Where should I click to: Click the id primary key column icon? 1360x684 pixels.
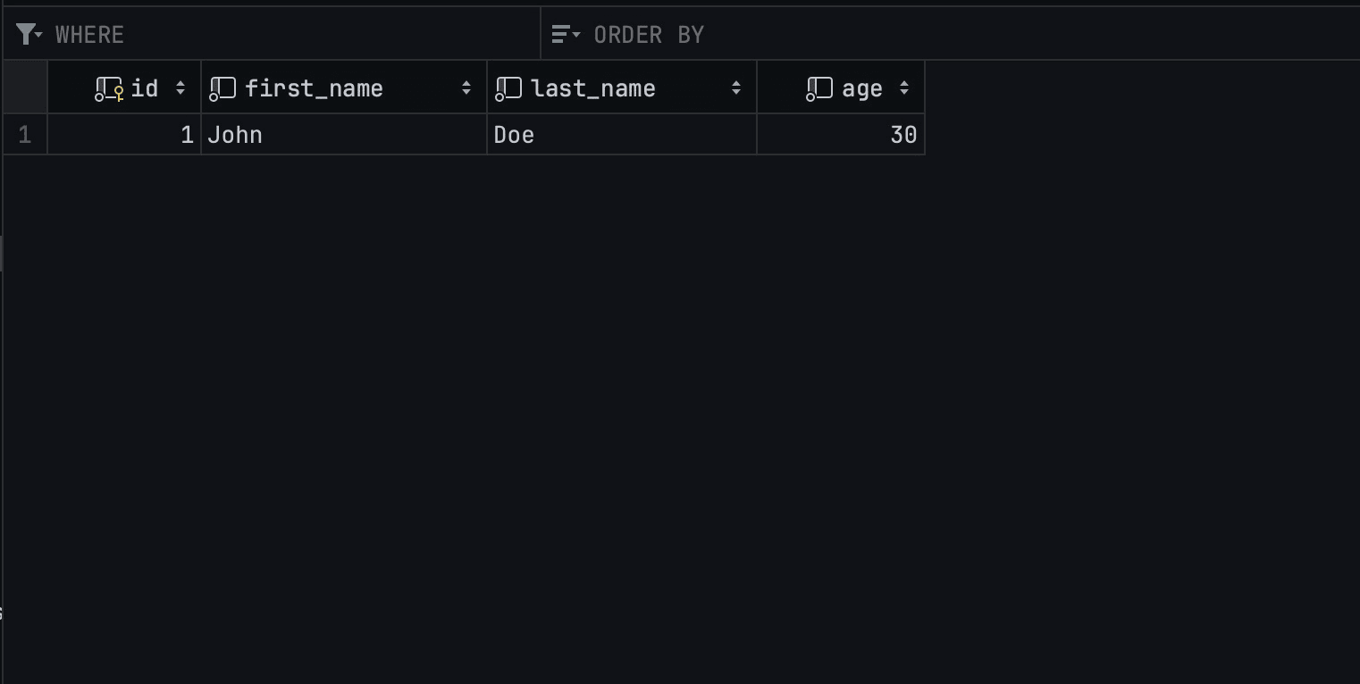click(109, 88)
